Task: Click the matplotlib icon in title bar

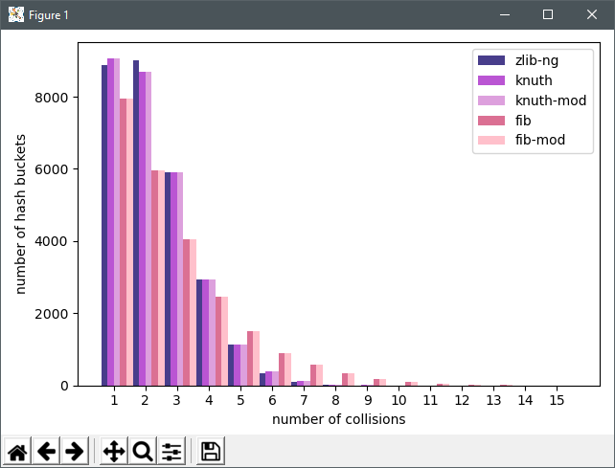Action: (x=16, y=14)
